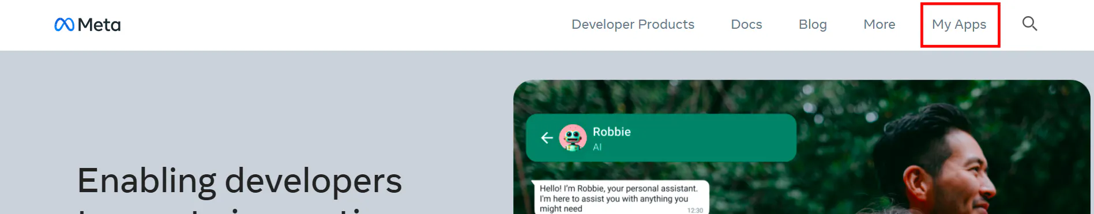
Task: Open search with the magnifier icon
Action: (1029, 24)
